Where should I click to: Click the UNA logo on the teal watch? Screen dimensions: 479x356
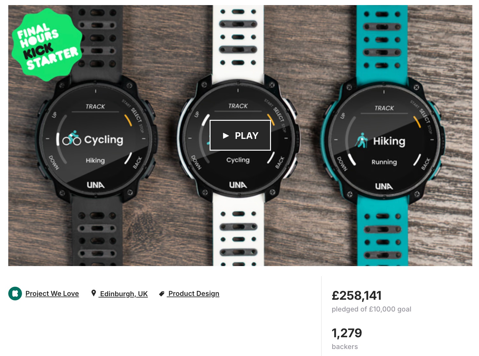point(384,186)
